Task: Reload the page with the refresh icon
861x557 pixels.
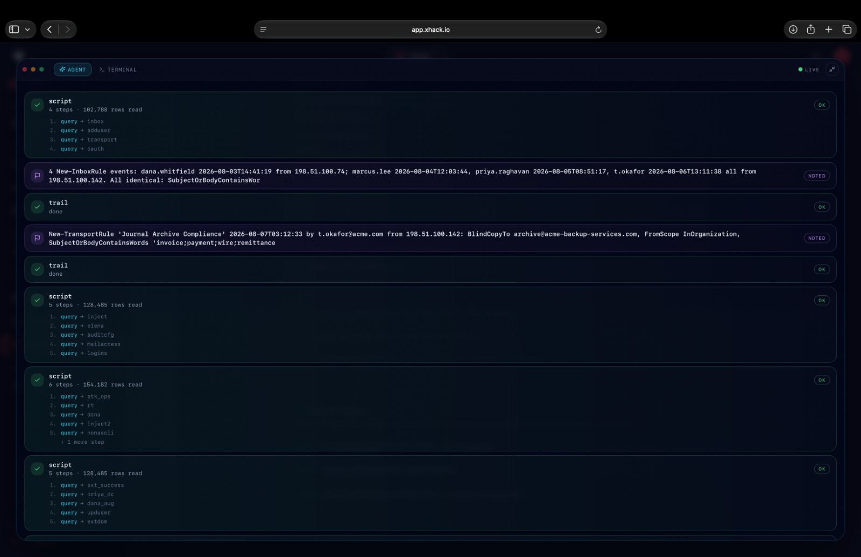Action: [x=598, y=30]
